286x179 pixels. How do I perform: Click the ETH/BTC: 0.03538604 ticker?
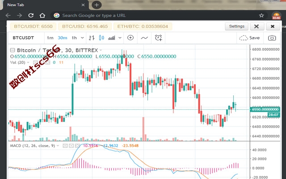143,26
